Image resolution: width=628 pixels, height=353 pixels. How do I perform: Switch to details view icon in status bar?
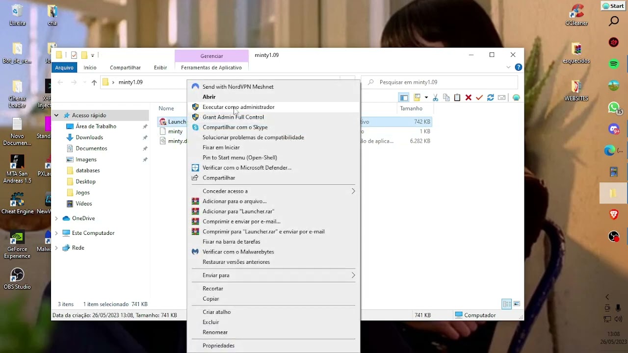(x=507, y=304)
